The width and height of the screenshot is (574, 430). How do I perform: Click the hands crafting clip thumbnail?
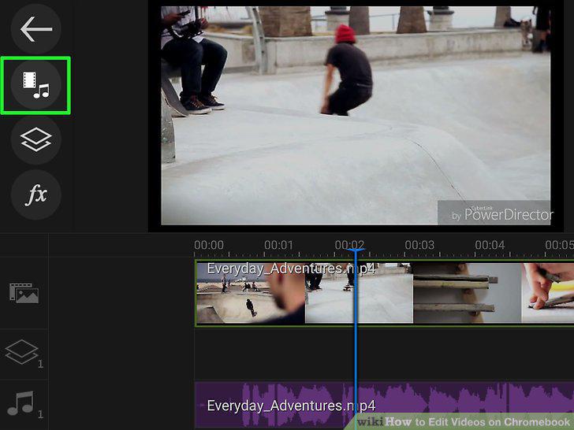[x=548, y=293]
